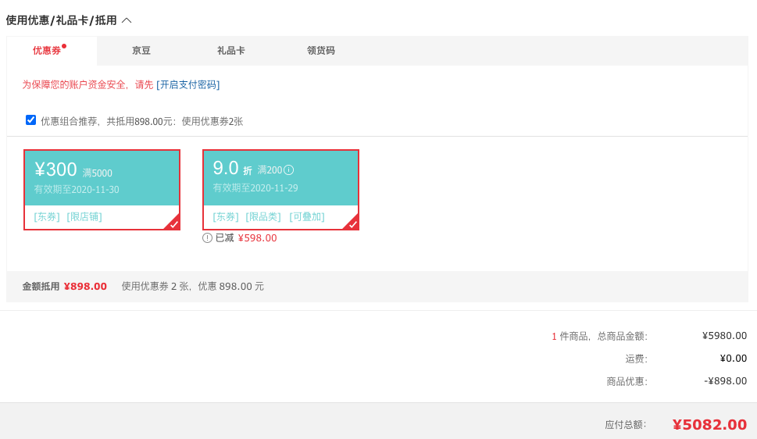Click the red dot on 优惠券 tab
The height and width of the screenshot is (439, 757).
tap(64, 46)
